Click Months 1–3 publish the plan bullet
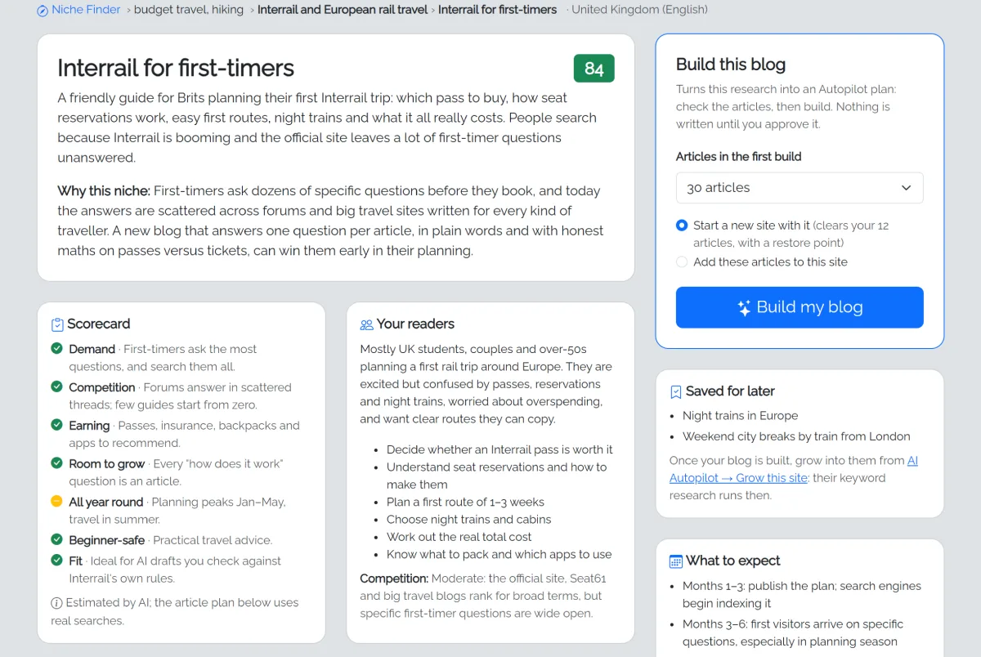This screenshot has height=657, width=981. tap(802, 594)
